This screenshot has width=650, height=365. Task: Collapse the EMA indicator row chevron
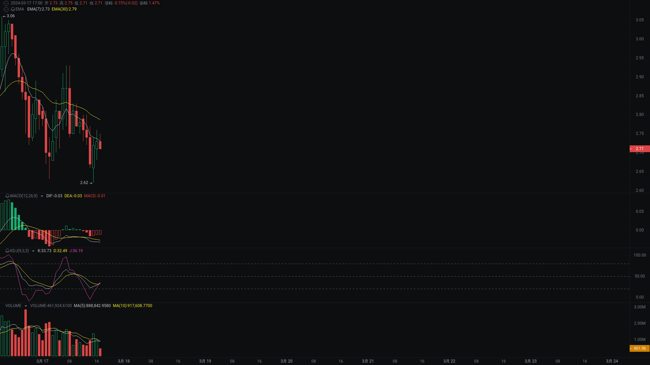pos(5,9)
